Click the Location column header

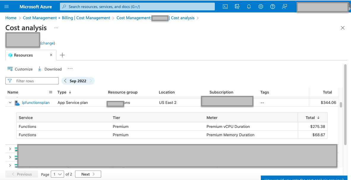(167, 92)
